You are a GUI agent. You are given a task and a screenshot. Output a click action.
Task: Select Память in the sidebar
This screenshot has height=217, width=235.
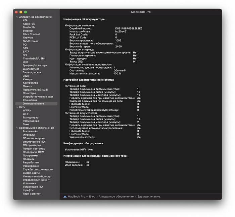point(28,86)
